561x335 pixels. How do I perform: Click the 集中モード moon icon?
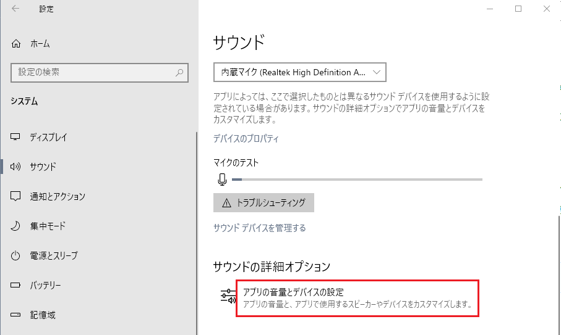click(15, 226)
